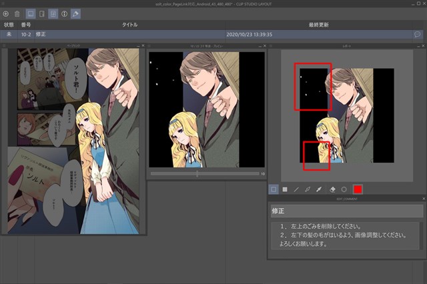Maximize the CLIP STUDIO LAYOUT window
Screen dimensions: 427x284
pyautogui.click(x=418, y=3)
